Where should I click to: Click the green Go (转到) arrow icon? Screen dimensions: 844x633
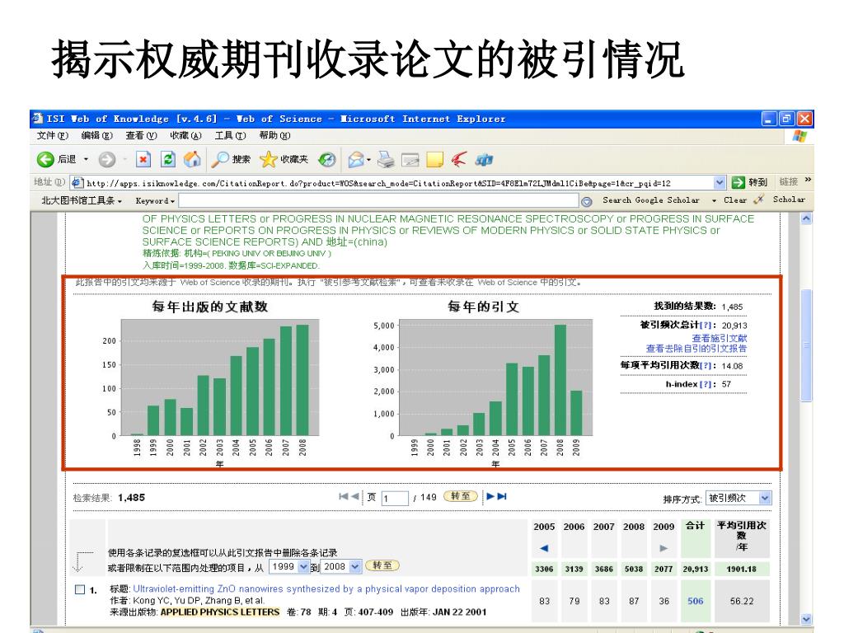tap(738, 182)
